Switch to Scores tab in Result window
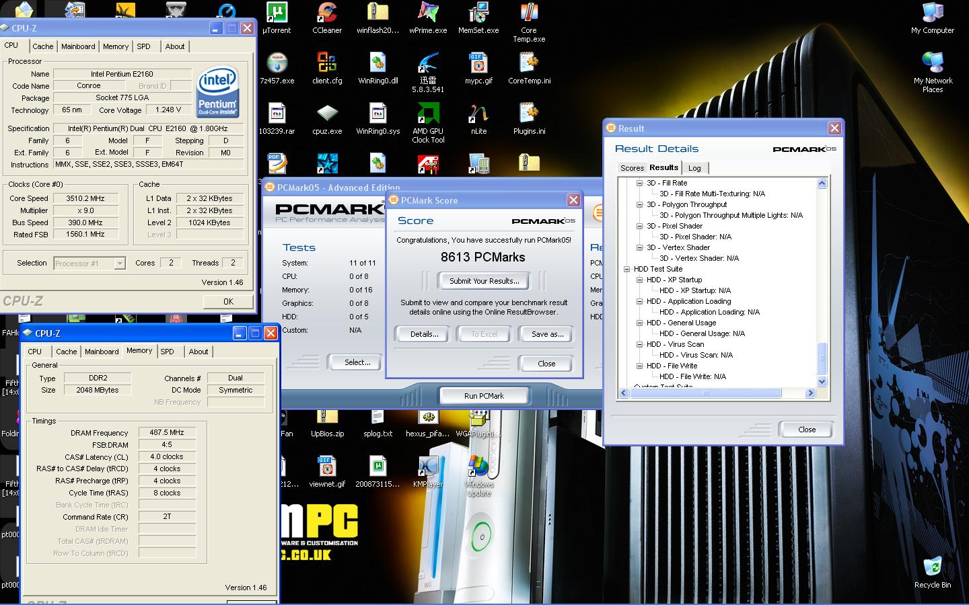 [x=632, y=168]
